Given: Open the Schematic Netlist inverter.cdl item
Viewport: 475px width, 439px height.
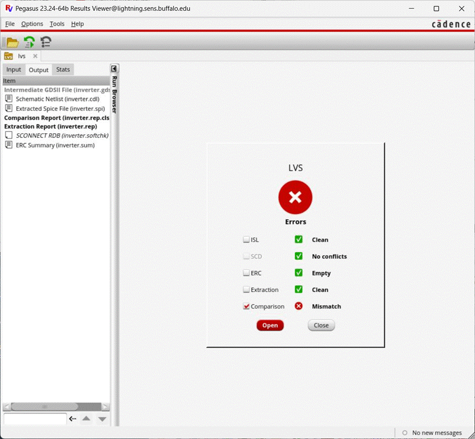Looking at the screenshot, I should [x=57, y=99].
